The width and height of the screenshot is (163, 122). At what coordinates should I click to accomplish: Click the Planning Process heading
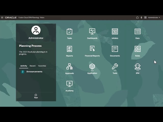point(30,46)
